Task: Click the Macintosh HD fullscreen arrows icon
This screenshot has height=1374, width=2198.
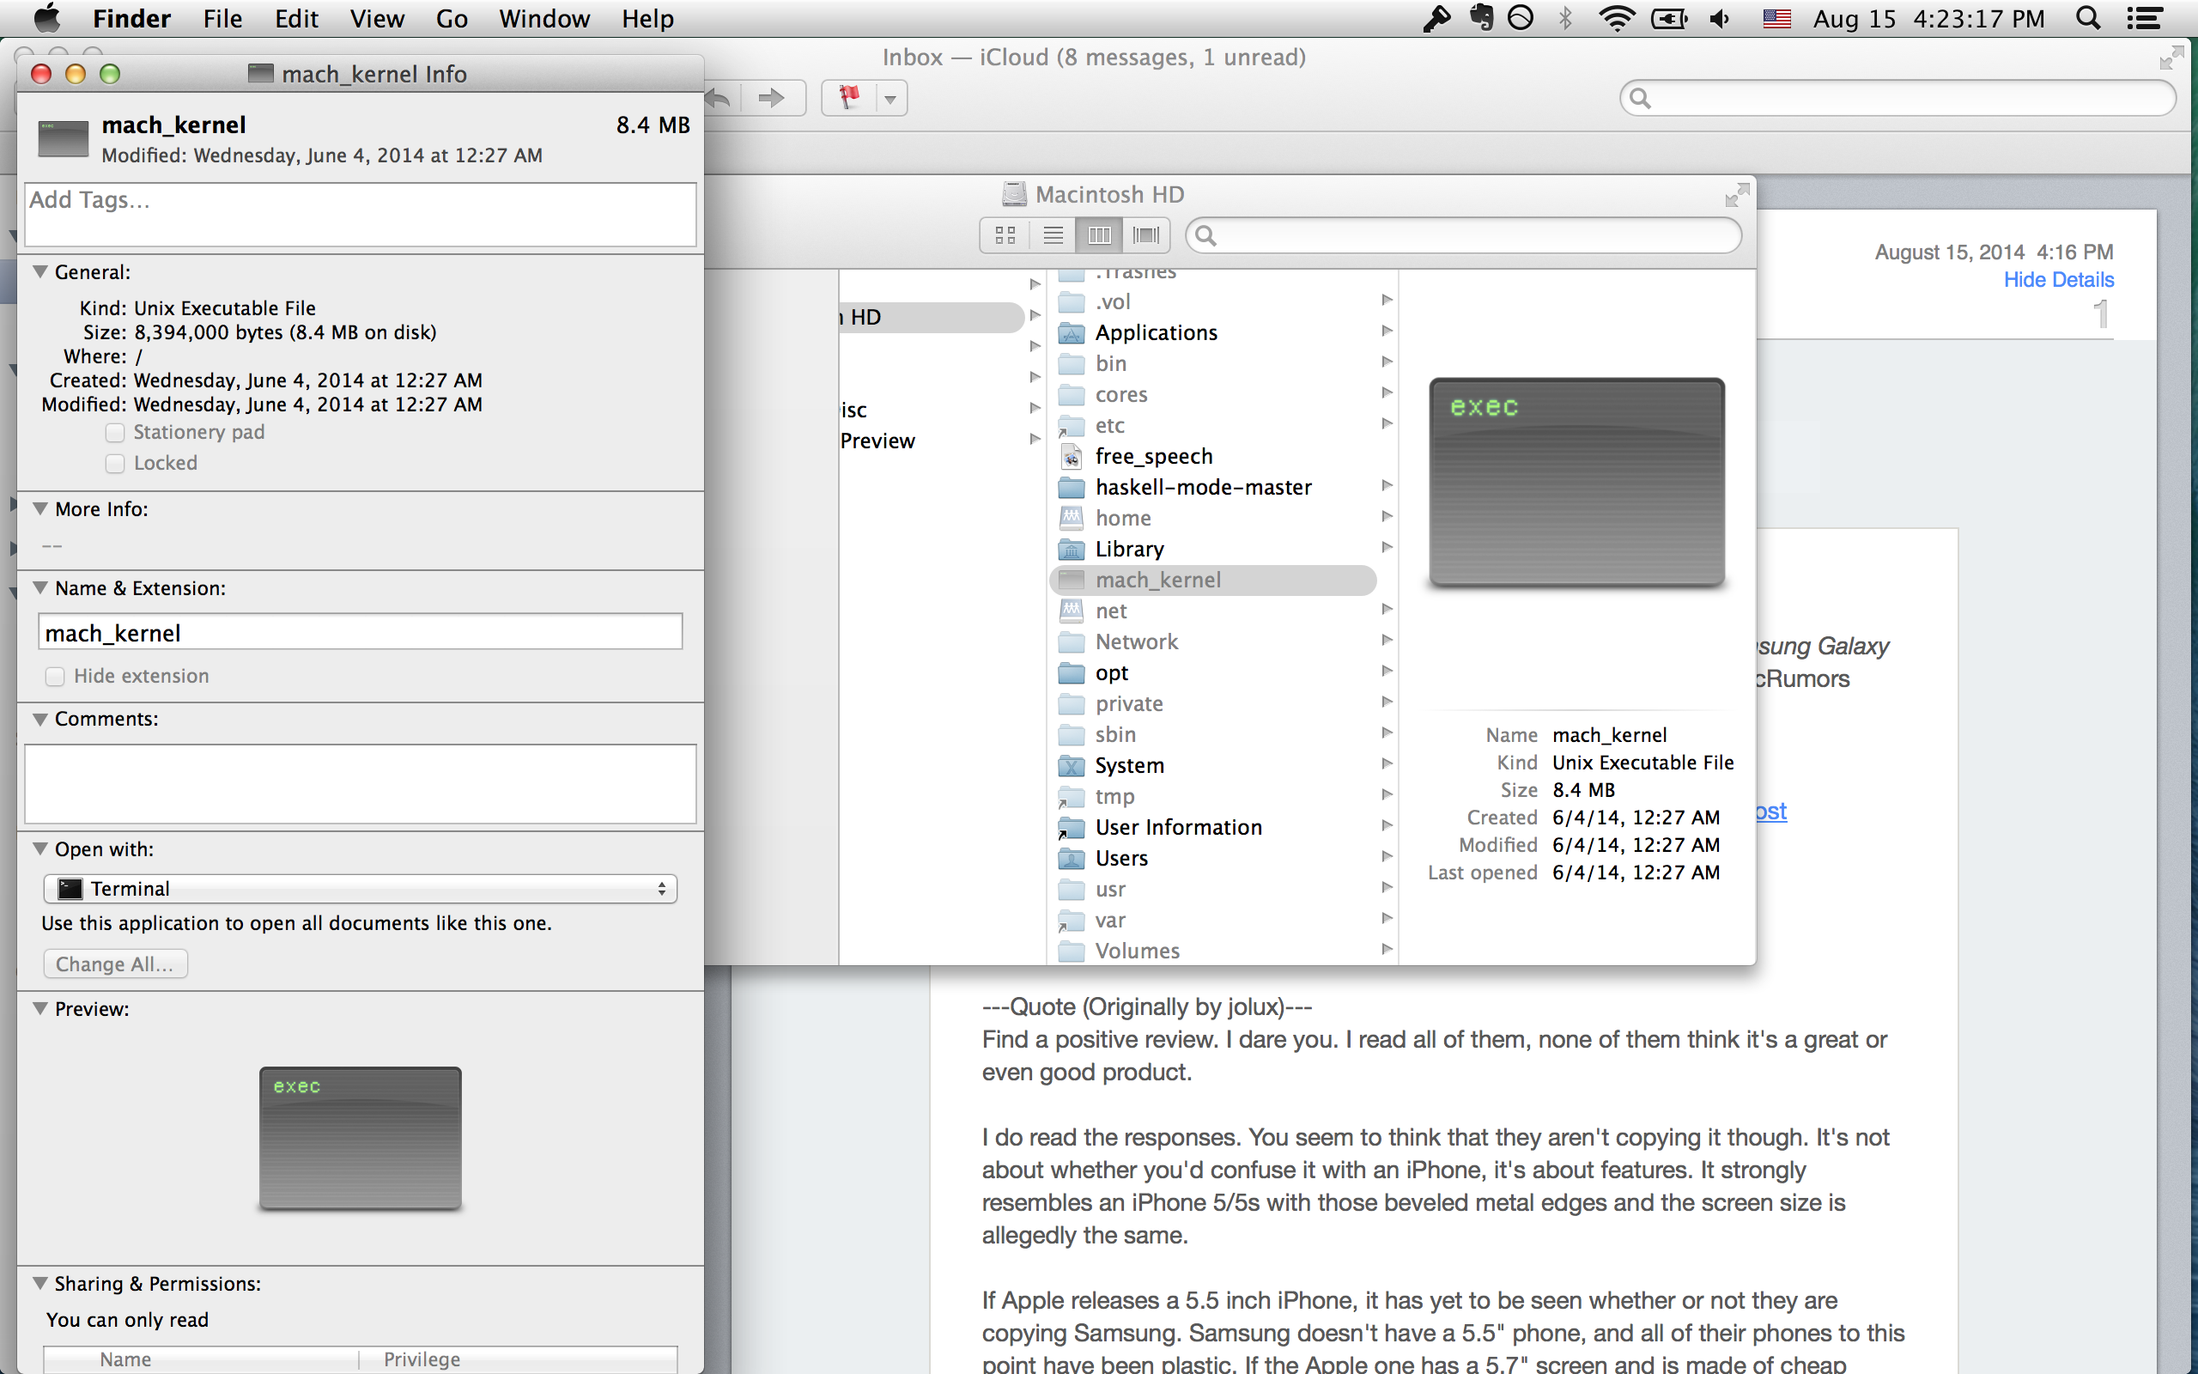Action: click(1737, 194)
